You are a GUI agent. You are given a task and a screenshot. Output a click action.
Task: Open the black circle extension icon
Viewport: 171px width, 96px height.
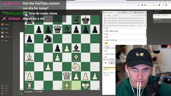pyautogui.click(x=159, y=5)
